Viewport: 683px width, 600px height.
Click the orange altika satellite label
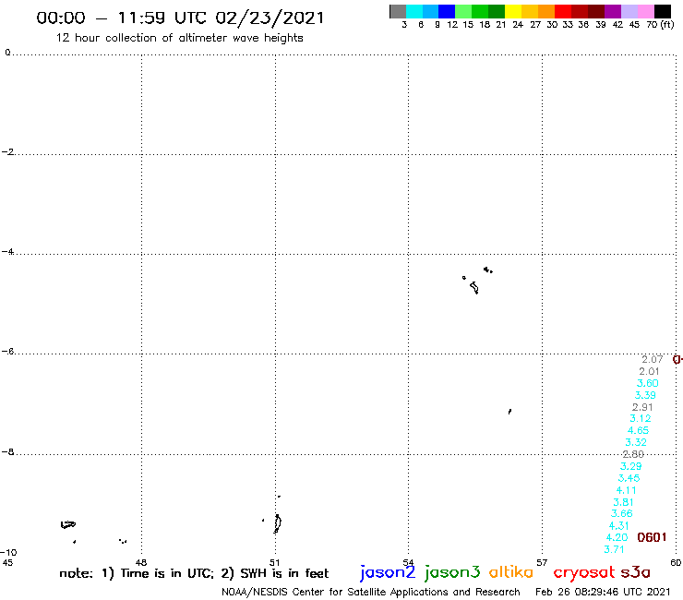(511, 571)
